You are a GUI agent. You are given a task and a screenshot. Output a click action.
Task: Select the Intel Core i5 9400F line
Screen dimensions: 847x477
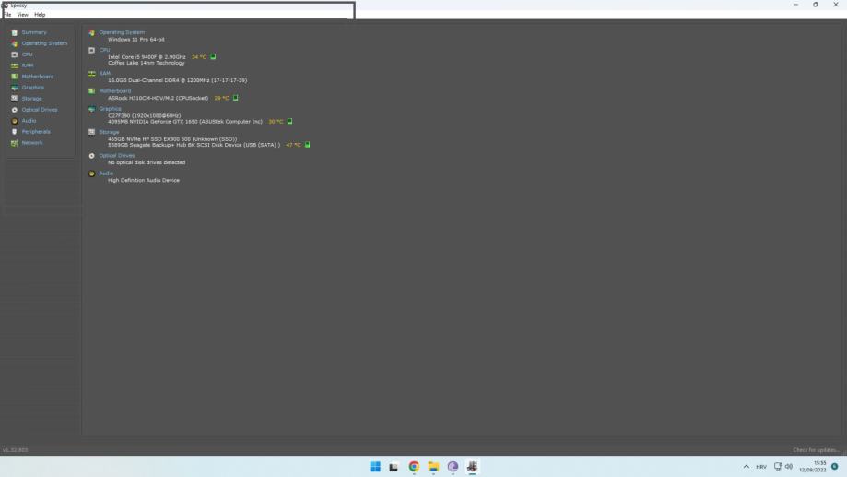[147, 57]
